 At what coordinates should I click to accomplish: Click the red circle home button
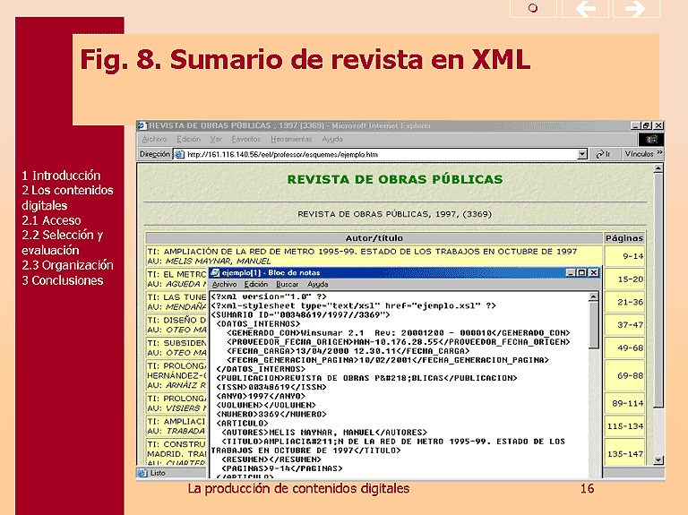click(532, 9)
